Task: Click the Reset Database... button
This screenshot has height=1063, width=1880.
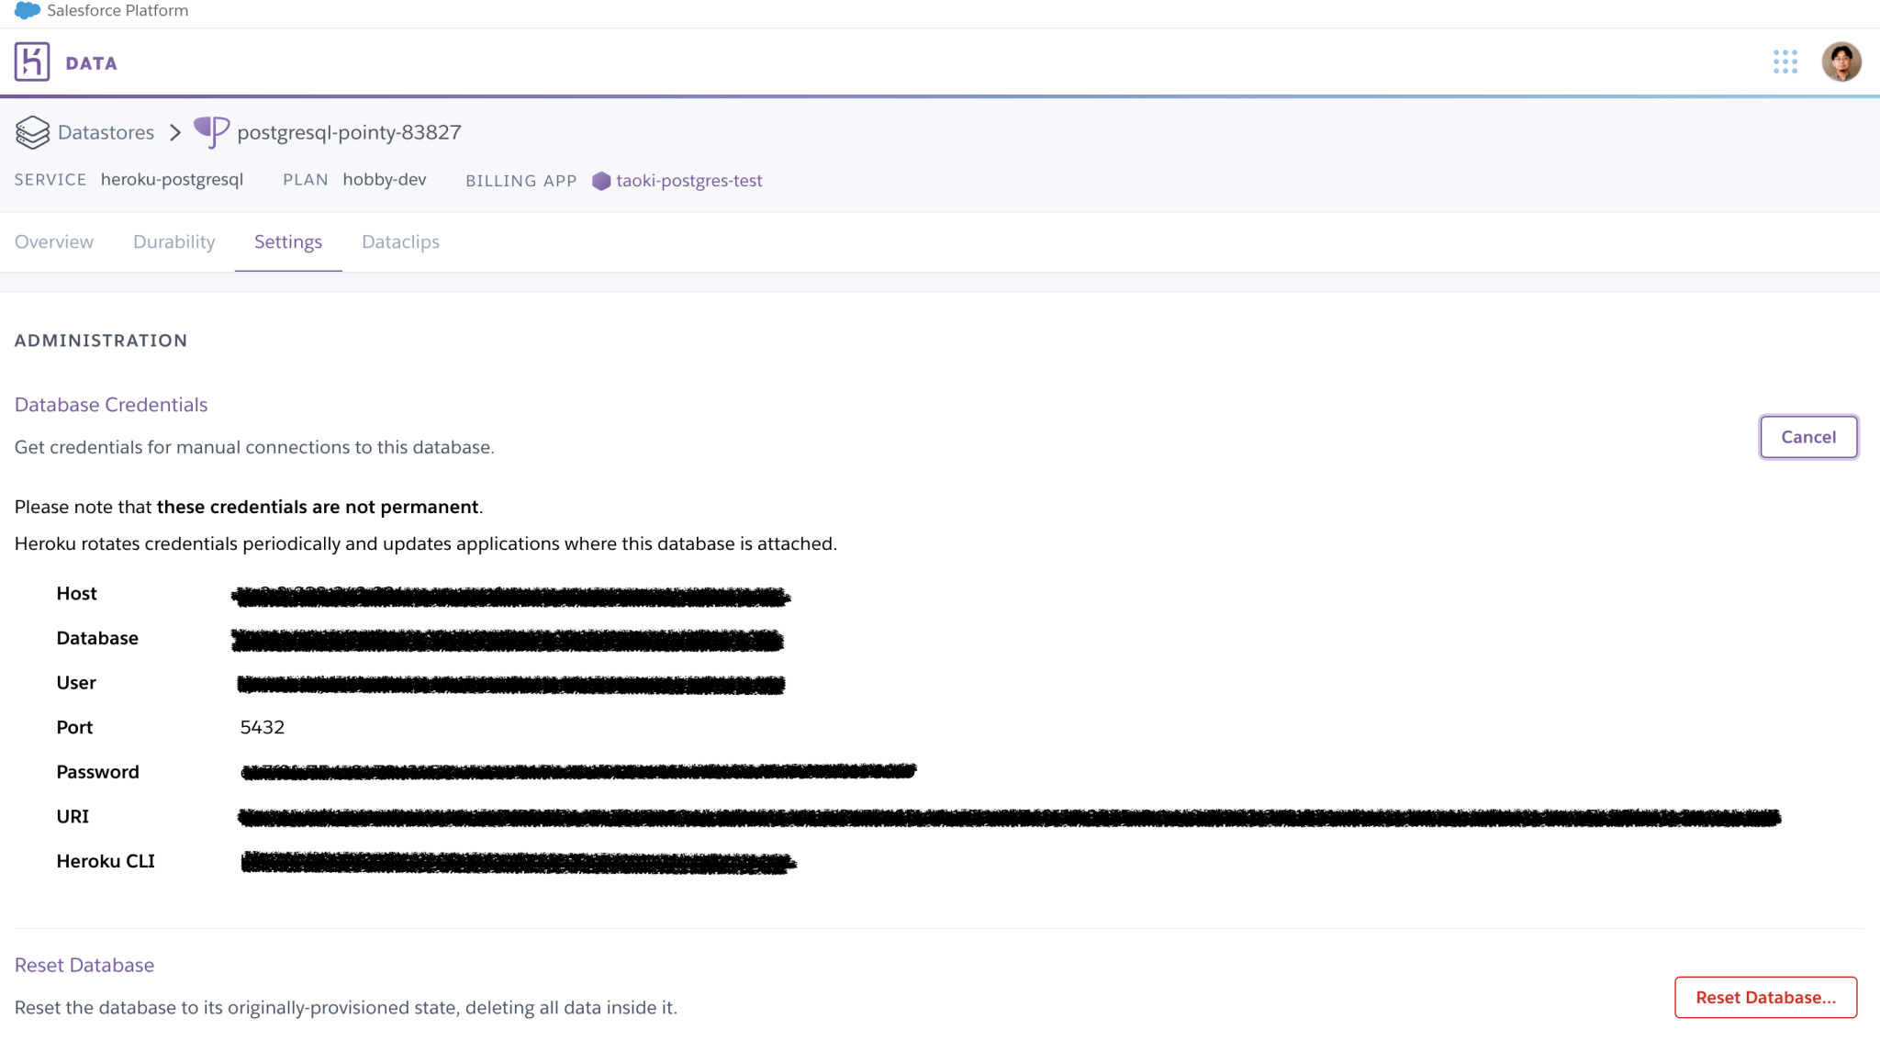Action: coord(1765,997)
